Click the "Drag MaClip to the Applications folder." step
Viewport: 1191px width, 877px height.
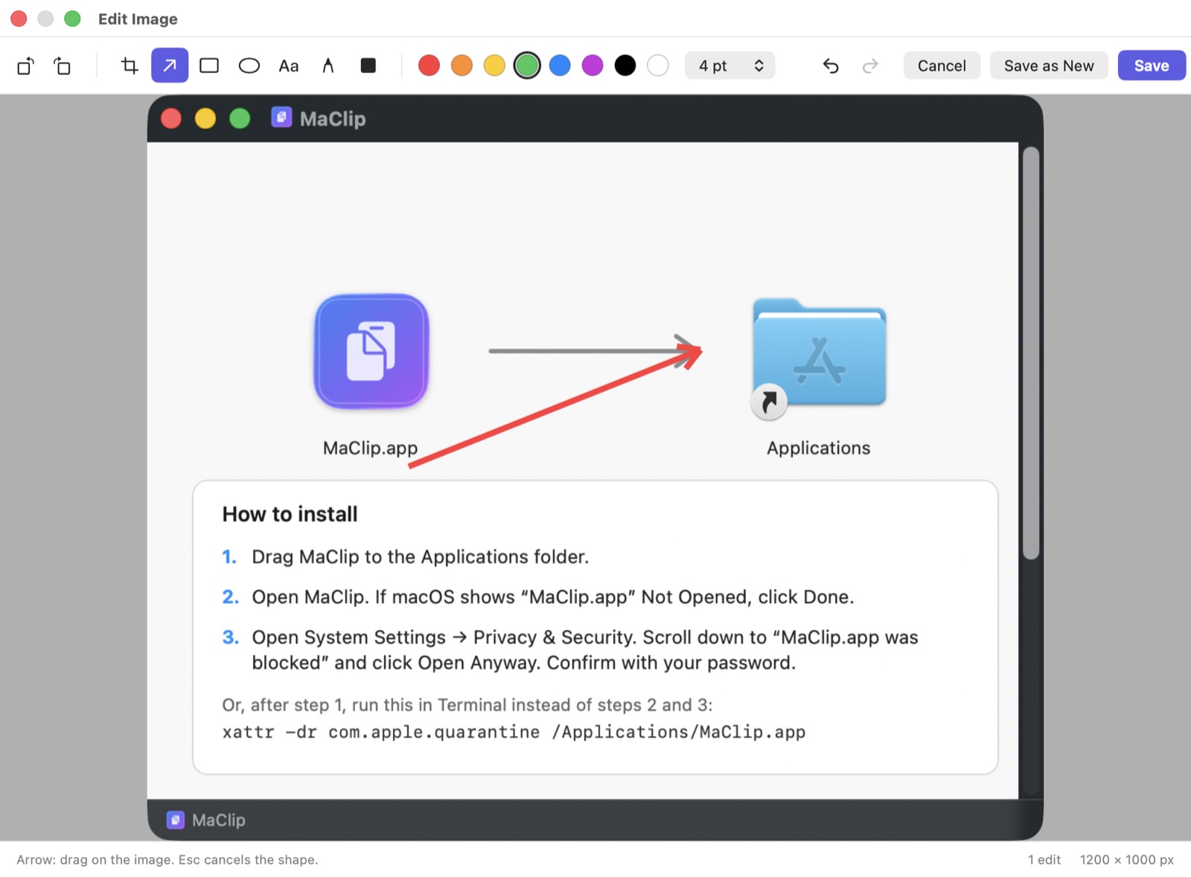[420, 557]
